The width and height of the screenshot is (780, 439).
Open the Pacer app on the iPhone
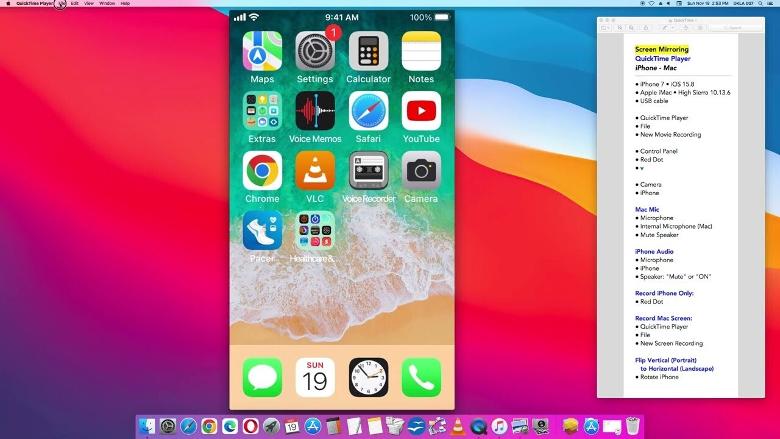[x=262, y=230]
